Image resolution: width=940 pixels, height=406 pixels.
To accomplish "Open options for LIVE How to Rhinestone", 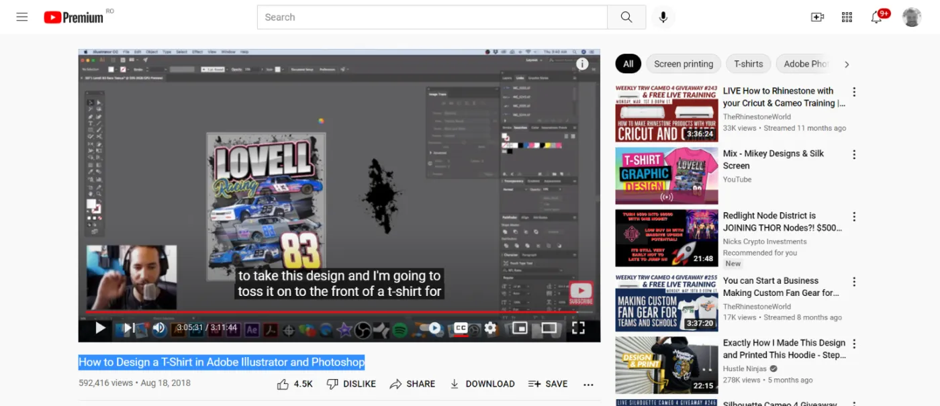I will tap(854, 92).
